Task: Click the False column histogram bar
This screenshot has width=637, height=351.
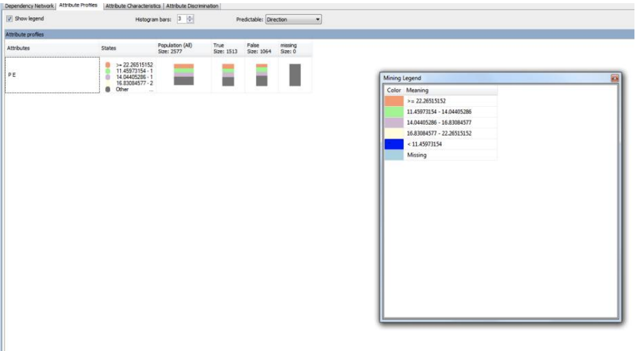Action: 262,74
